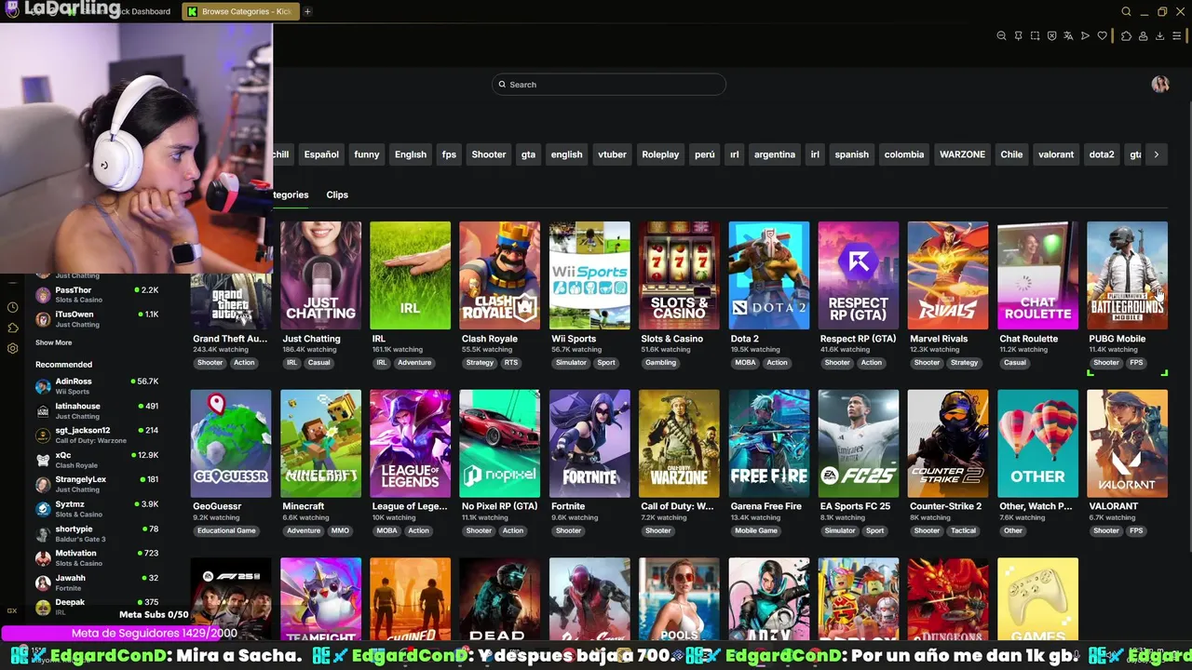Image resolution: width=1192 pixels, height=670 pixels.
Task: Click the pin icon in browser toolbar
Action: tap(1018, 36)
